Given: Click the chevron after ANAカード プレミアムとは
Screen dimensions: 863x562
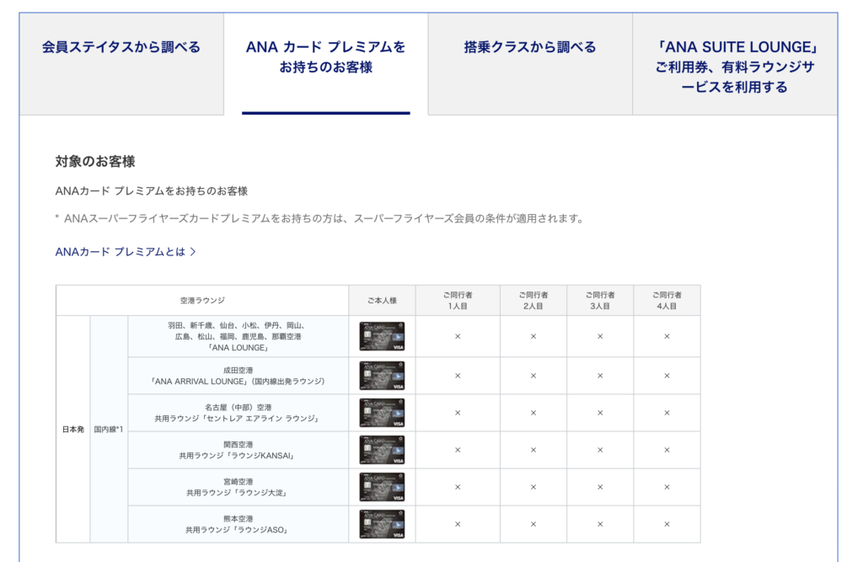Looking at the screenshot, I should point(193,251).
